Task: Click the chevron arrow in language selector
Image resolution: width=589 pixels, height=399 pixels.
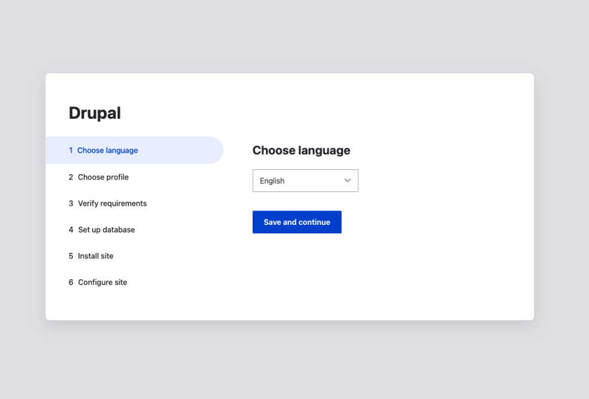Action: coord(347,181)
